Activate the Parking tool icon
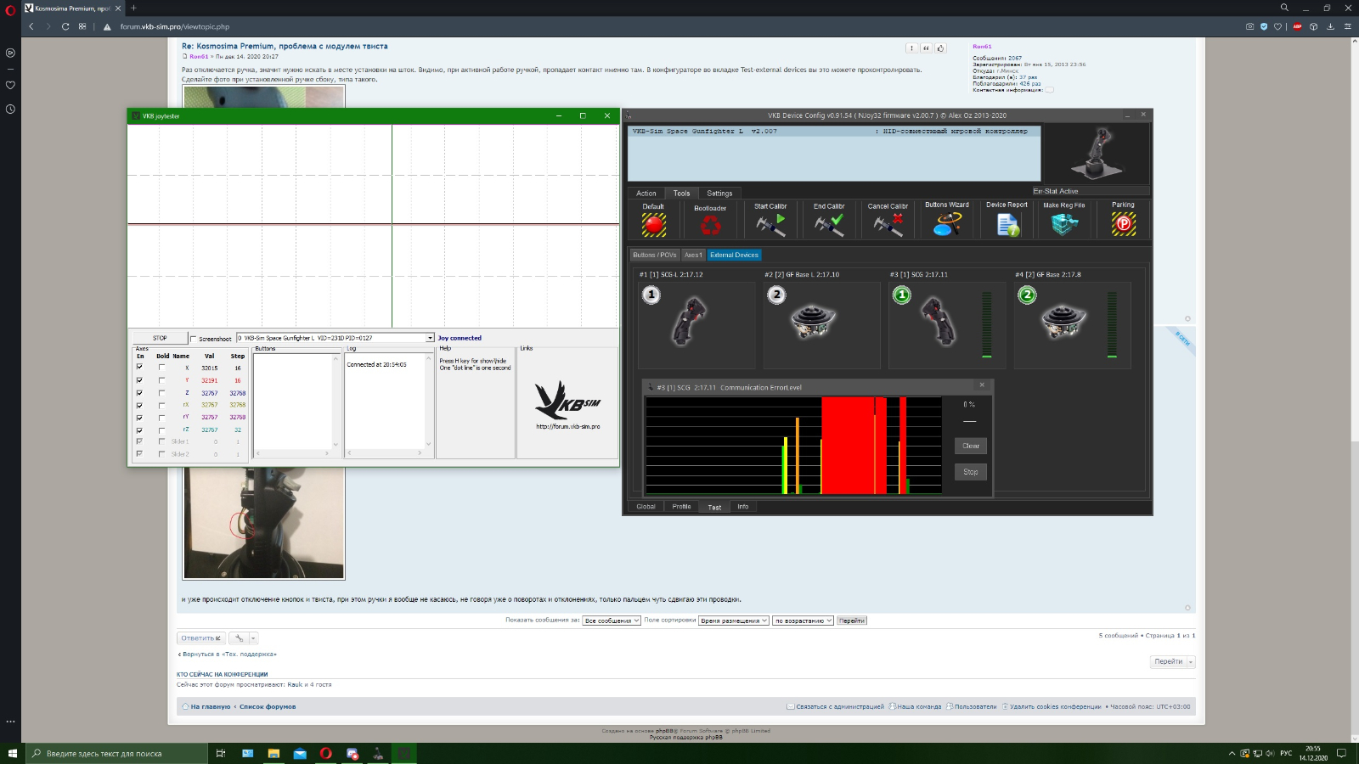 click(x=1123, y=224)
